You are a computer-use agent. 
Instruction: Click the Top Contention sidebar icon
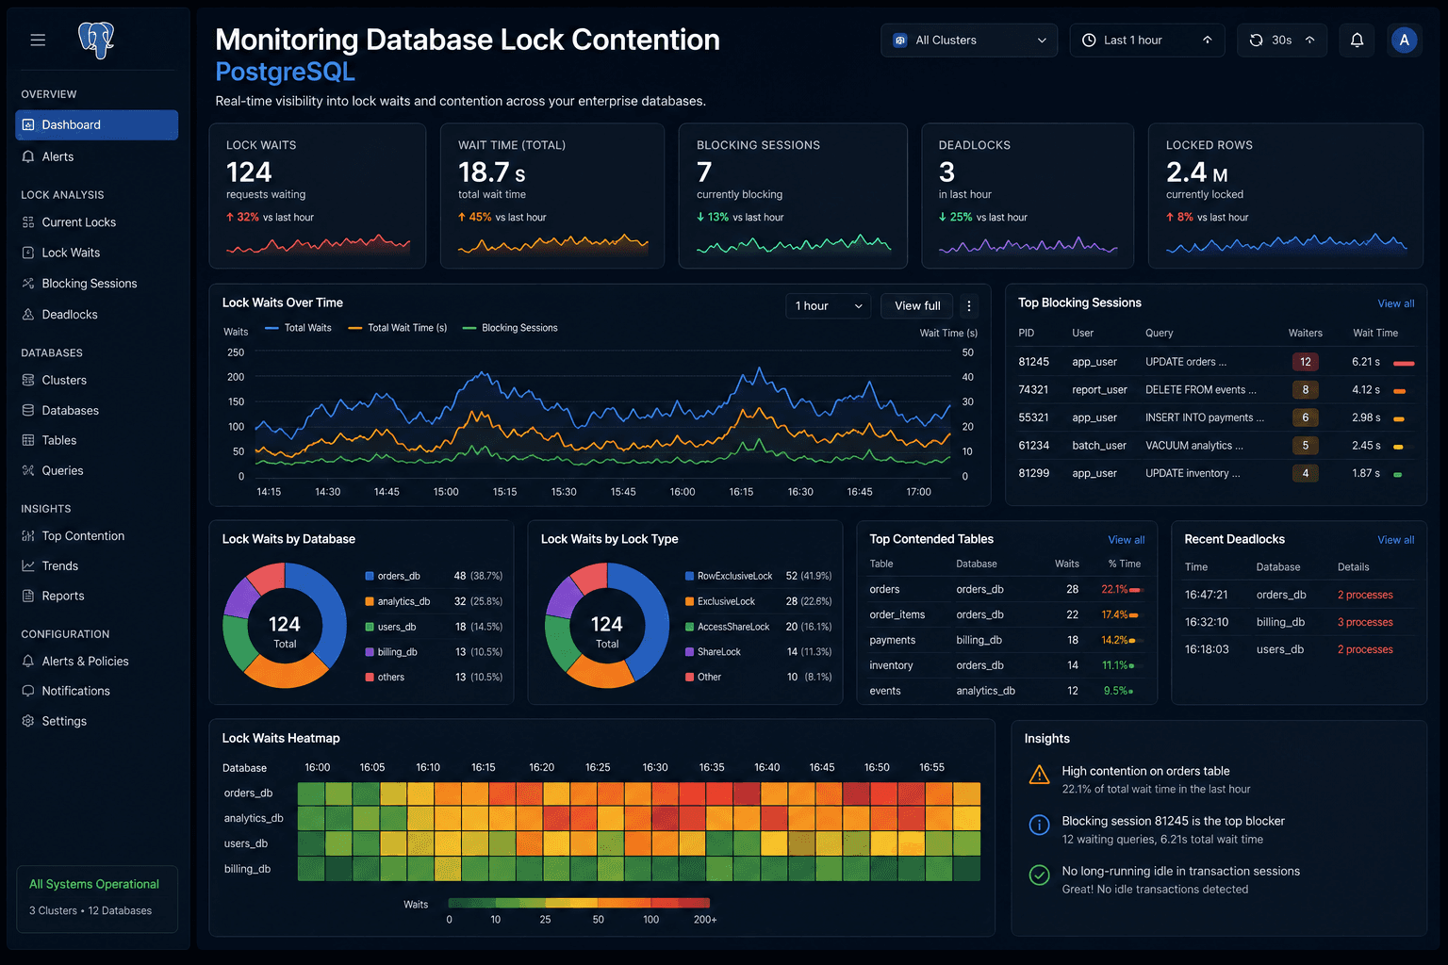coord(28,535)
